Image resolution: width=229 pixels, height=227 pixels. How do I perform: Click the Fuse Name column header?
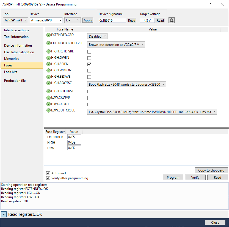pyautogui.click(x=65, y=29)
